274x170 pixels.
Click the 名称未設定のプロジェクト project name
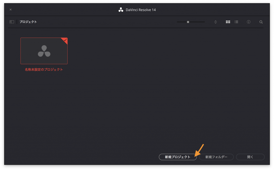point(44,69)
